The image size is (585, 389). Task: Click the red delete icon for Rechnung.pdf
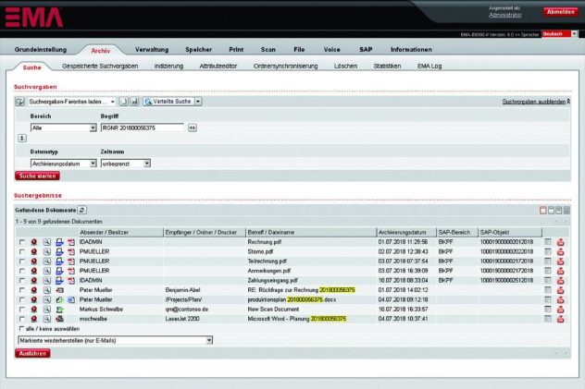561,241
